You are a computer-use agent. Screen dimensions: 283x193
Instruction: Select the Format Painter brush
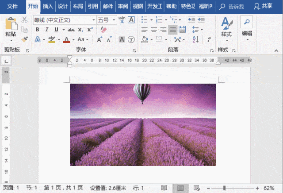(x=24, y=39)
